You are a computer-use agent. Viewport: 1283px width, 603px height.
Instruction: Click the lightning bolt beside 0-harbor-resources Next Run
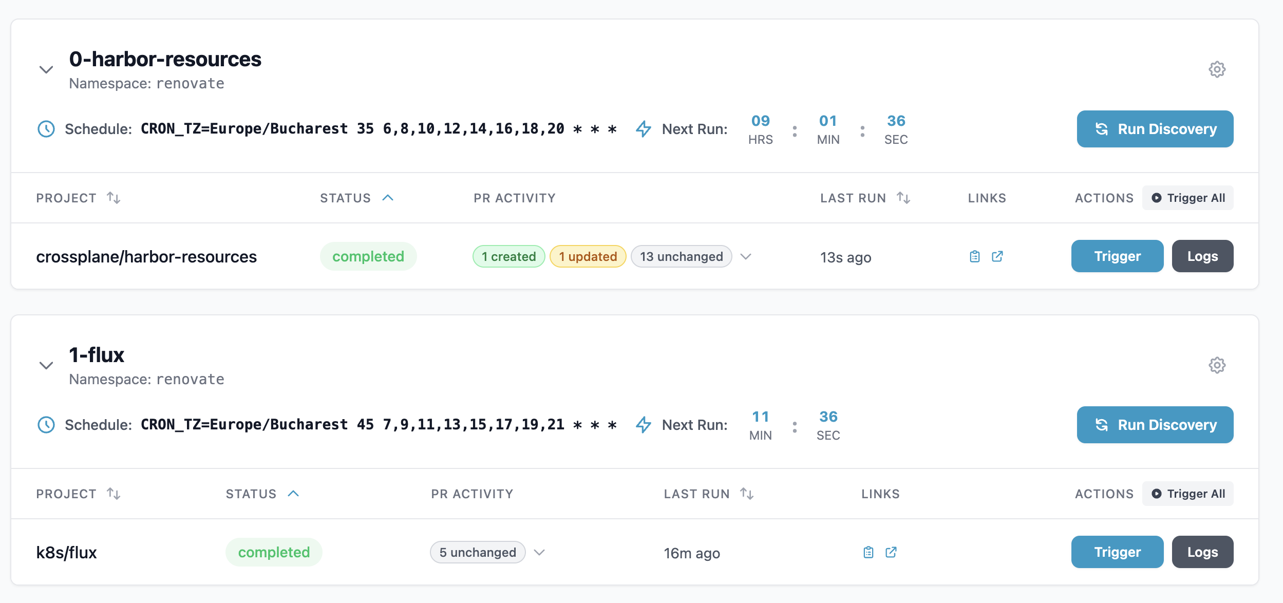coord(643,129)
